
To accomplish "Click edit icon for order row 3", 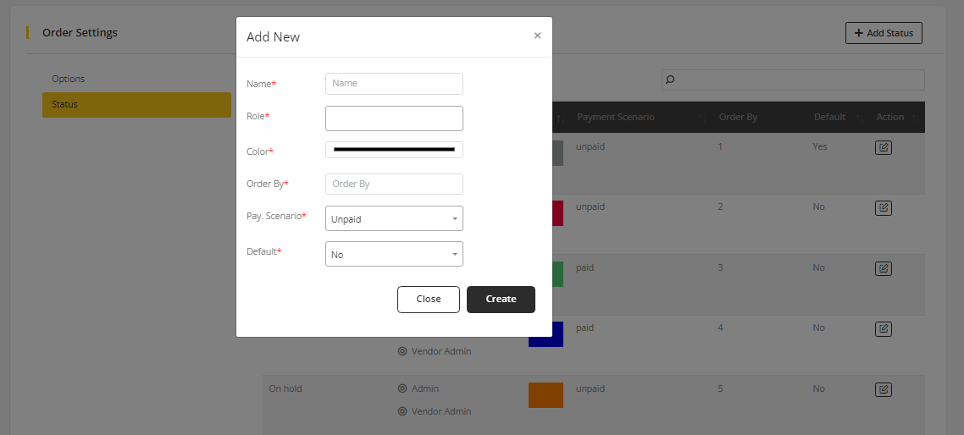I will (x=883, y=268).
